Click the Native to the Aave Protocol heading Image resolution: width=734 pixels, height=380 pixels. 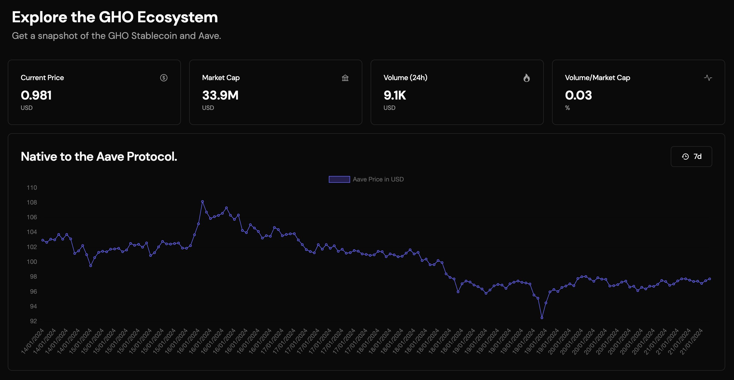point(99,157)
